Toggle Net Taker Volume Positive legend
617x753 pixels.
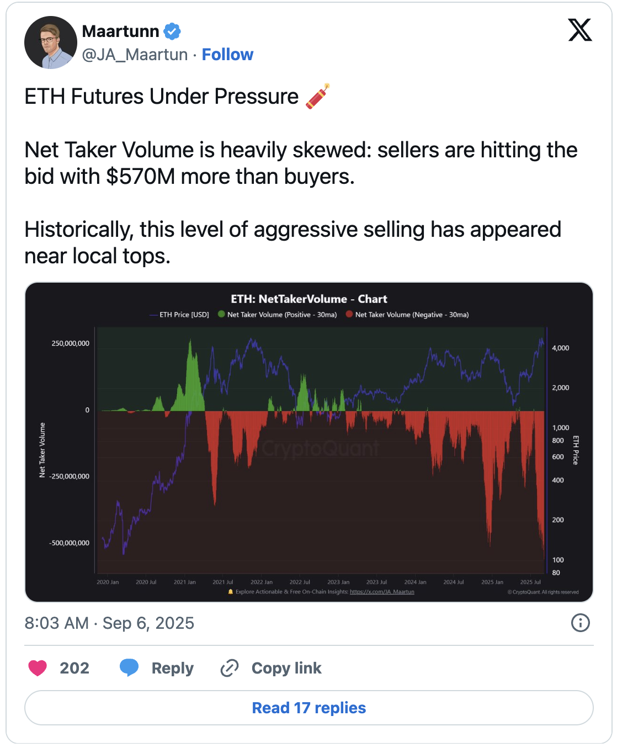(x=277, y=315)
